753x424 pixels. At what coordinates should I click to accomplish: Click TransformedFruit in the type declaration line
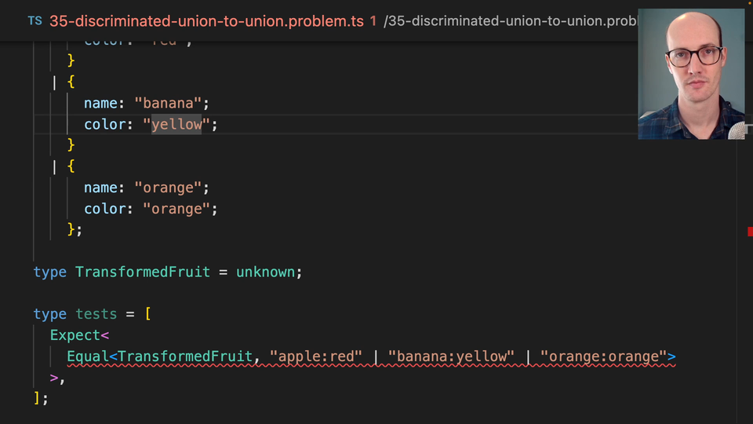click(143, 272)
